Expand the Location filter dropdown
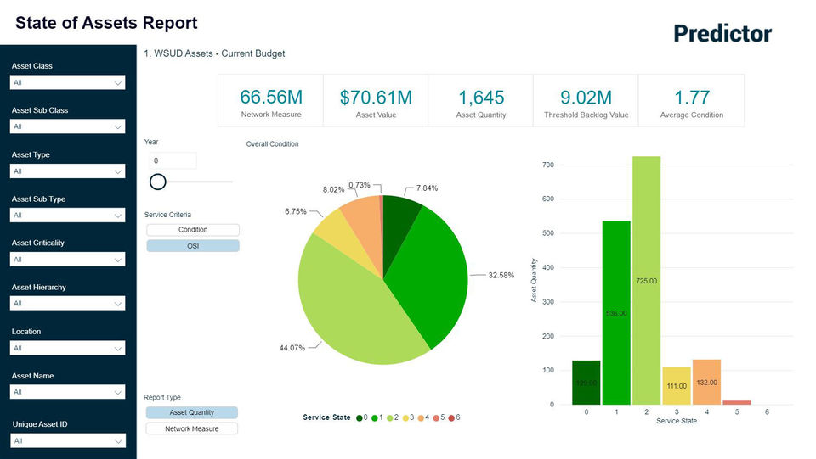The image size is (816, 459). tap(68, 348)
